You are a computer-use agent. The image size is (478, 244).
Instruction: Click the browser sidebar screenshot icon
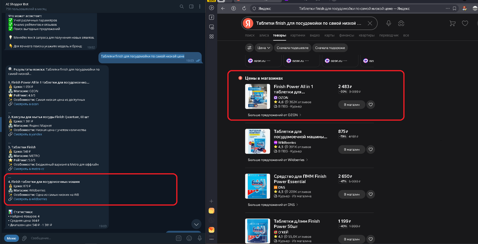point(212,27)
